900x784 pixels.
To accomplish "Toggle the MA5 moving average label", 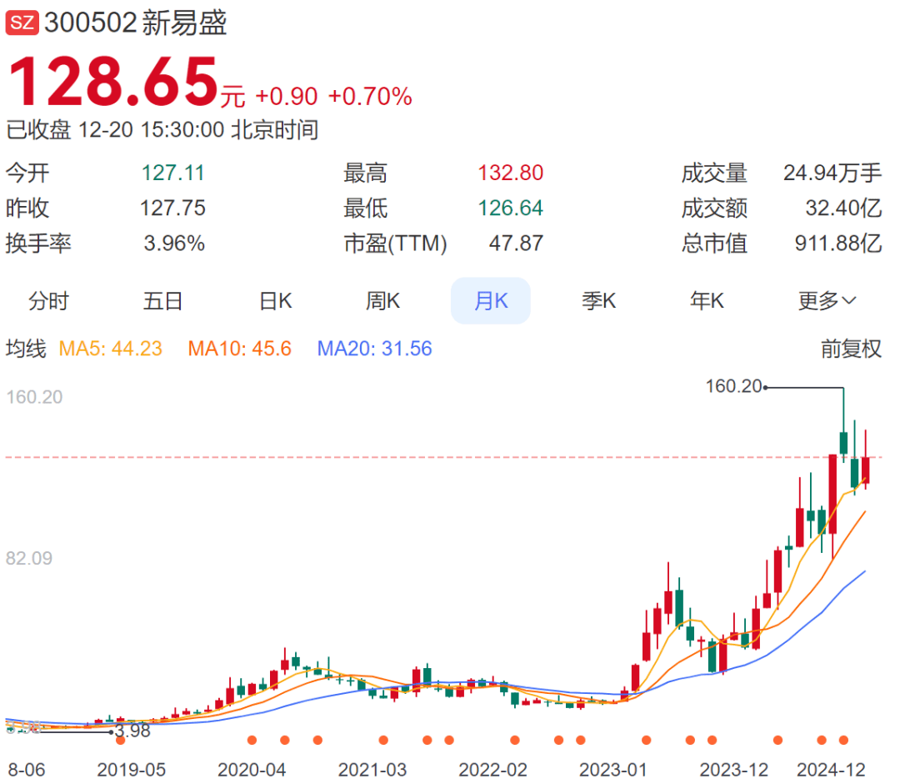I will 110,349.
